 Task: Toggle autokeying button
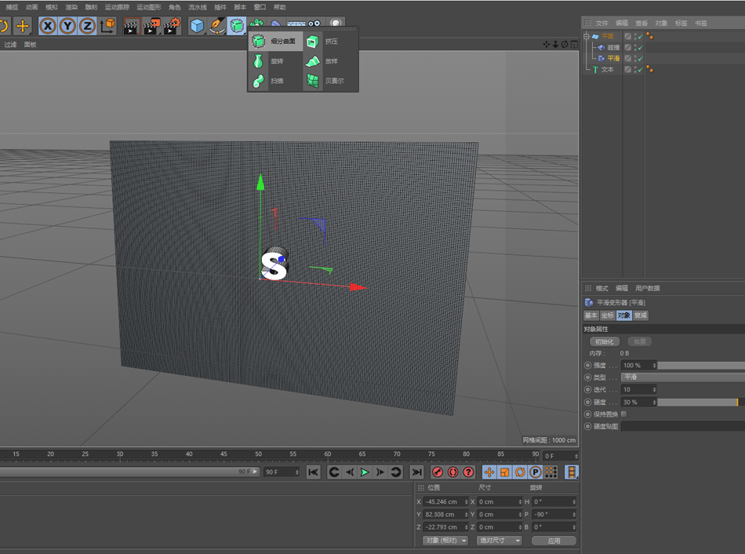click(x=452, y=472)
